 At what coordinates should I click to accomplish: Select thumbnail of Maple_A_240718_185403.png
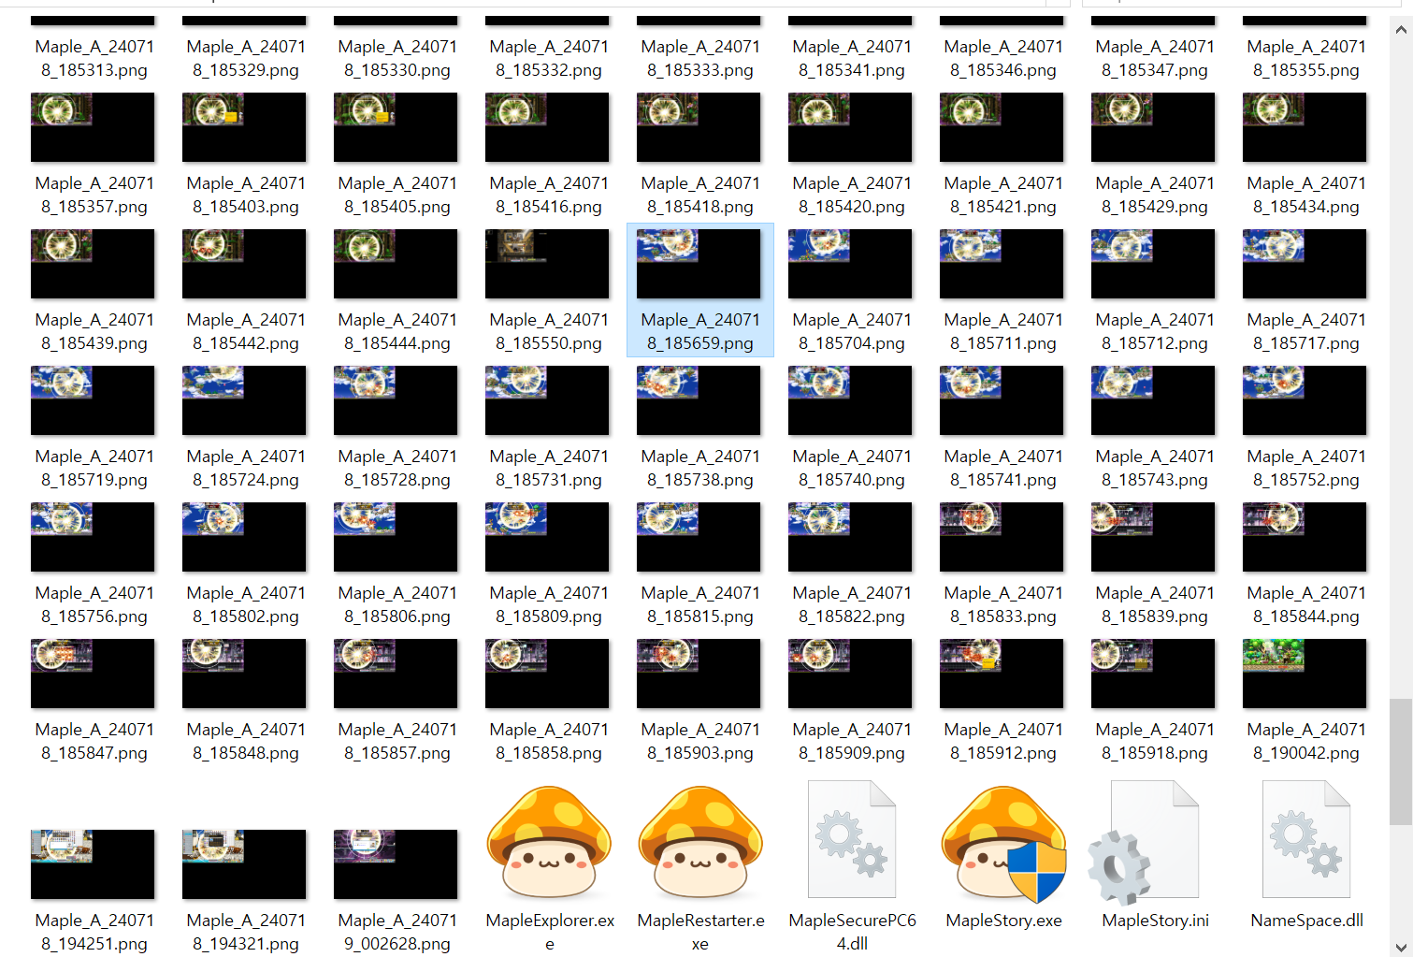(244, 127)
